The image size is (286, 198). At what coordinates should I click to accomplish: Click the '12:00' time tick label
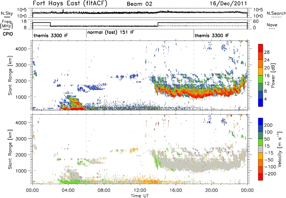click(140, 190)
